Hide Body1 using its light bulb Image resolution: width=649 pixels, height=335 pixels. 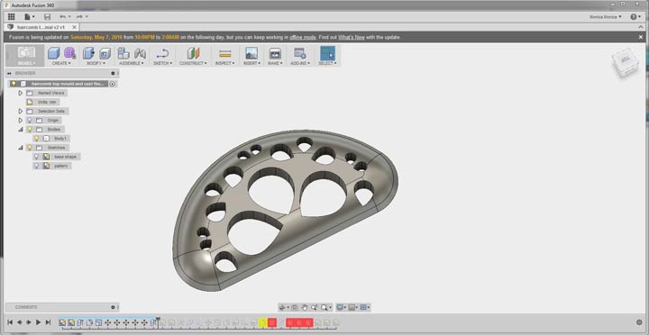(37, 139)
